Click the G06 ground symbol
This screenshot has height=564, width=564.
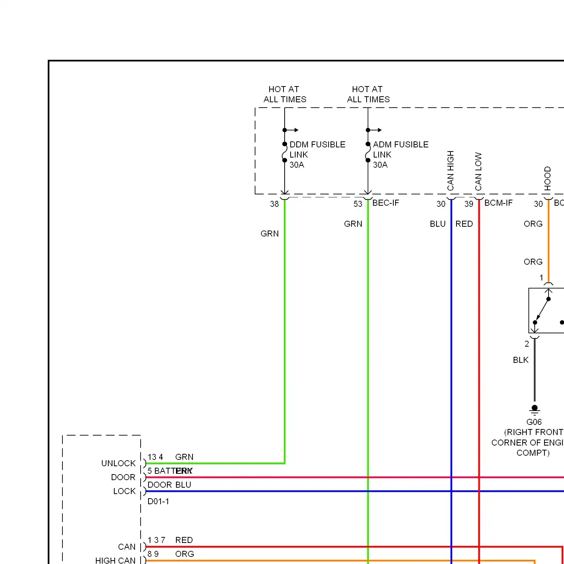coord(535,410)
